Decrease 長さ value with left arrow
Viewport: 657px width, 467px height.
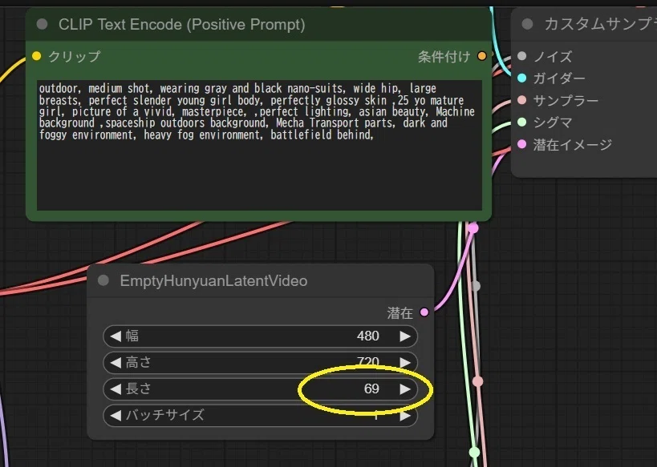116,388
